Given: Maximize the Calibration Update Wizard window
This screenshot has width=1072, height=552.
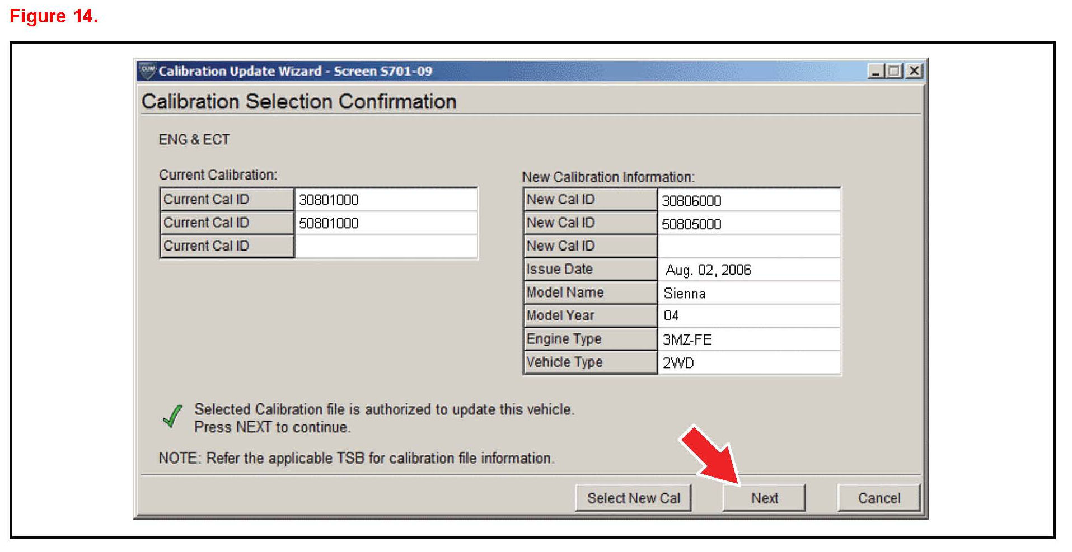Looking at the screenshot, I should pyautogui.click(x=894, y=71).
